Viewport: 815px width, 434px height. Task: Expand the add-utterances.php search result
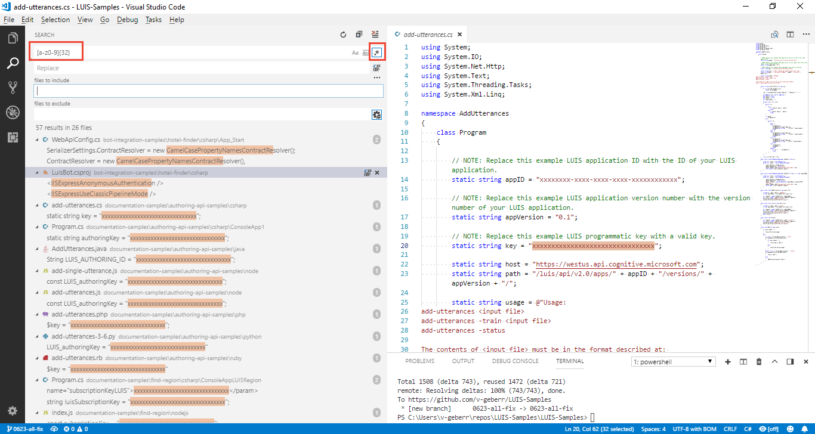point(36,314)
